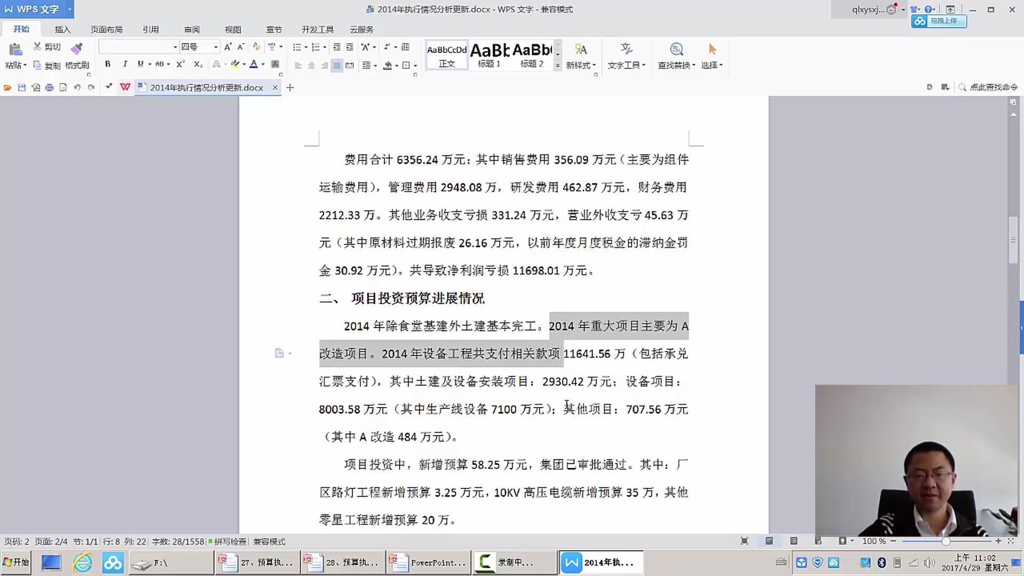Open PowerPoint from the Windows taskbar
Screen dimensions: 1024x576
[x=428, y=563]
